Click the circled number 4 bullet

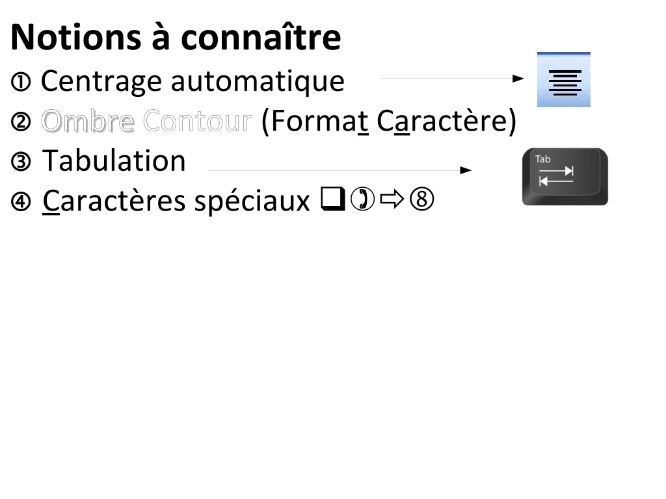21,201
